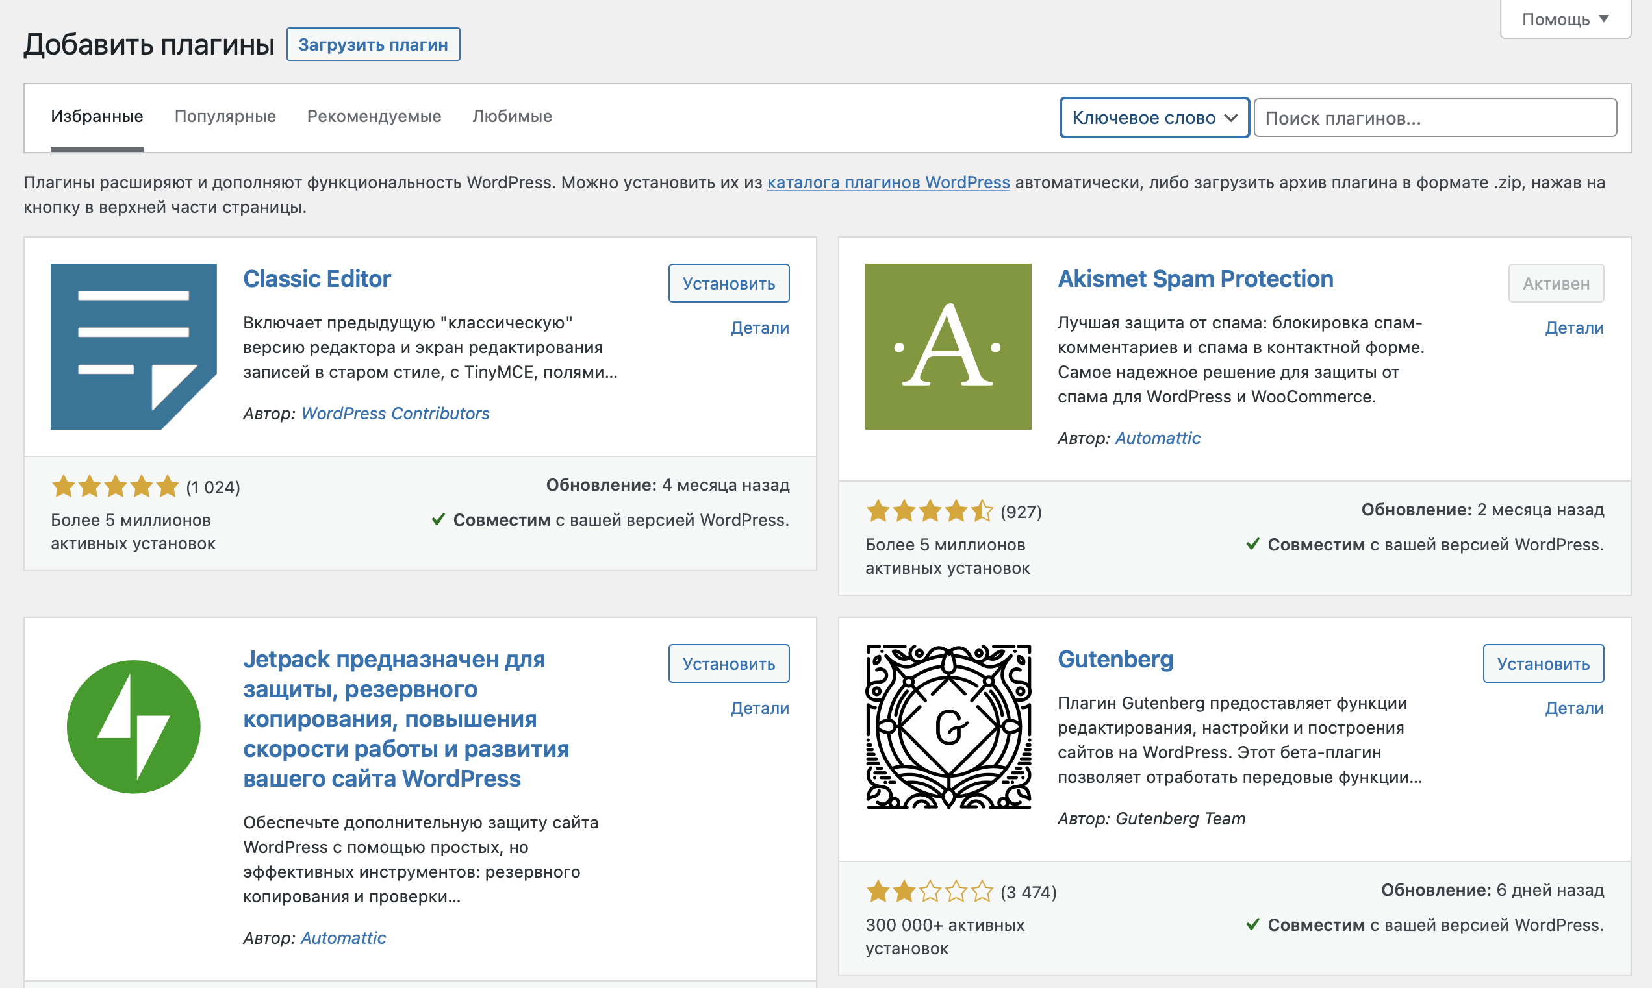The image size is (1652, 988).
Task: Click the Gutenberg ornamental G logo
Action: point(948,726)
